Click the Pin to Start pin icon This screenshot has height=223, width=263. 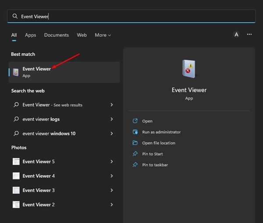coord(135,154)
